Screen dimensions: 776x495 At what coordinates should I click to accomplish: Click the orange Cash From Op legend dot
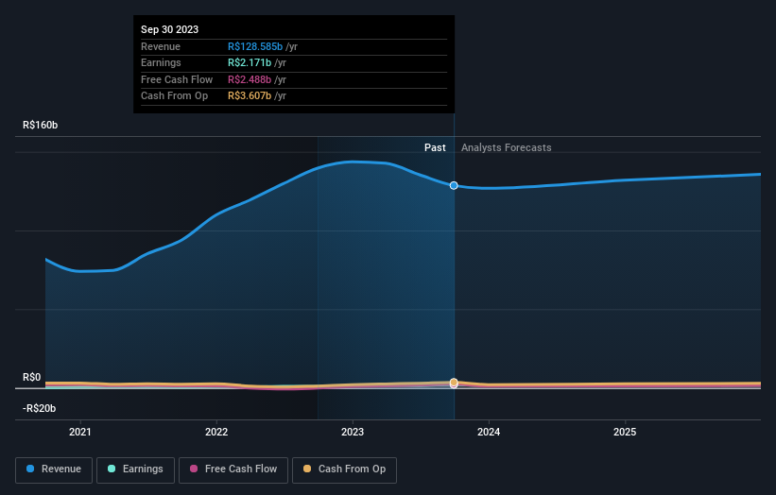pyautogui.click(x=307, y=469)
